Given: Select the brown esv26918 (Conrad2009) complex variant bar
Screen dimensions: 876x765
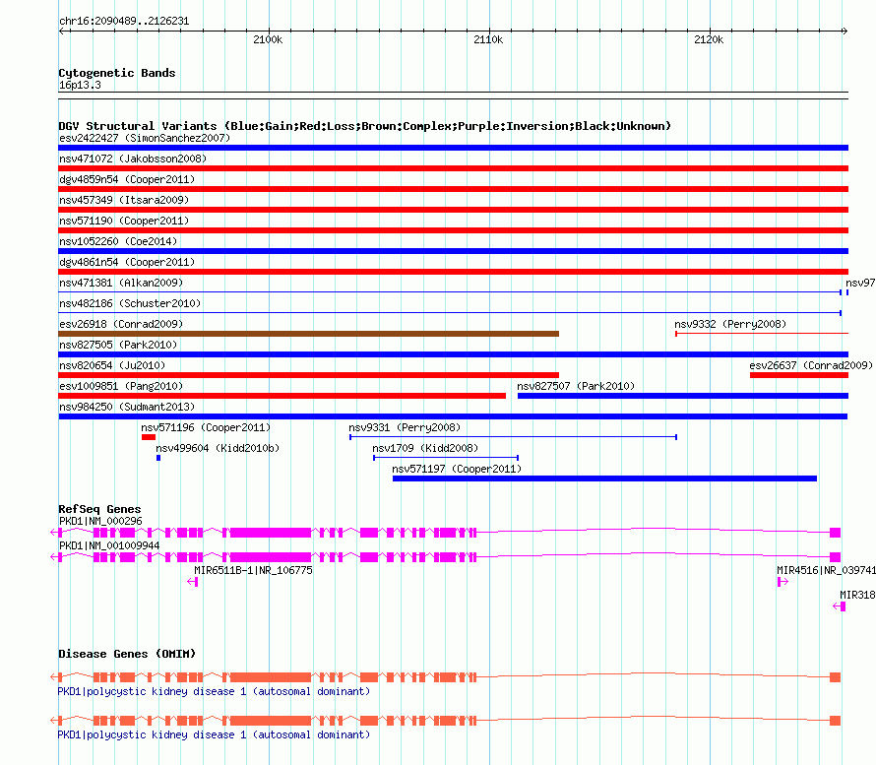Looking at the screenshot, I should pos(308,334).
